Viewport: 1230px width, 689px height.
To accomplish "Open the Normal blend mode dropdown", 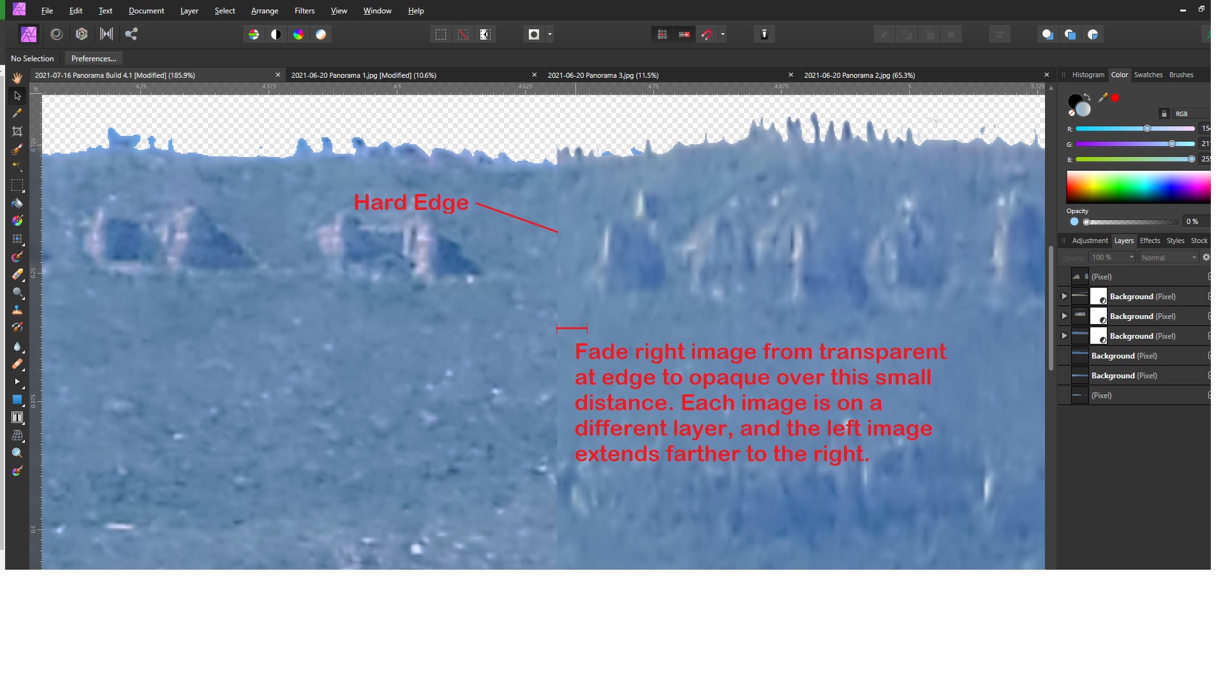I will point(1169,257).
